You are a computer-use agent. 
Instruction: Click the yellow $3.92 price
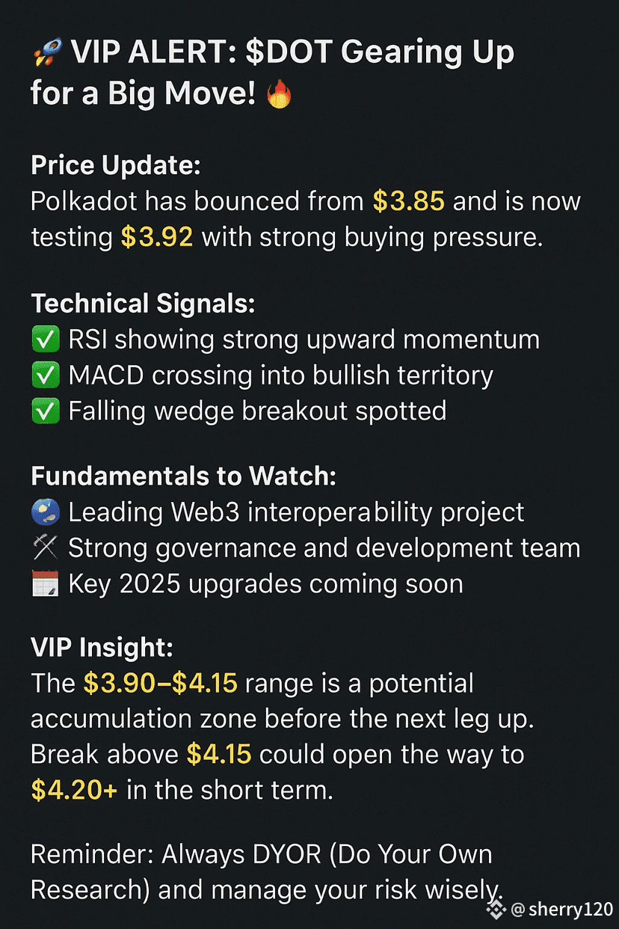(158, 237)
